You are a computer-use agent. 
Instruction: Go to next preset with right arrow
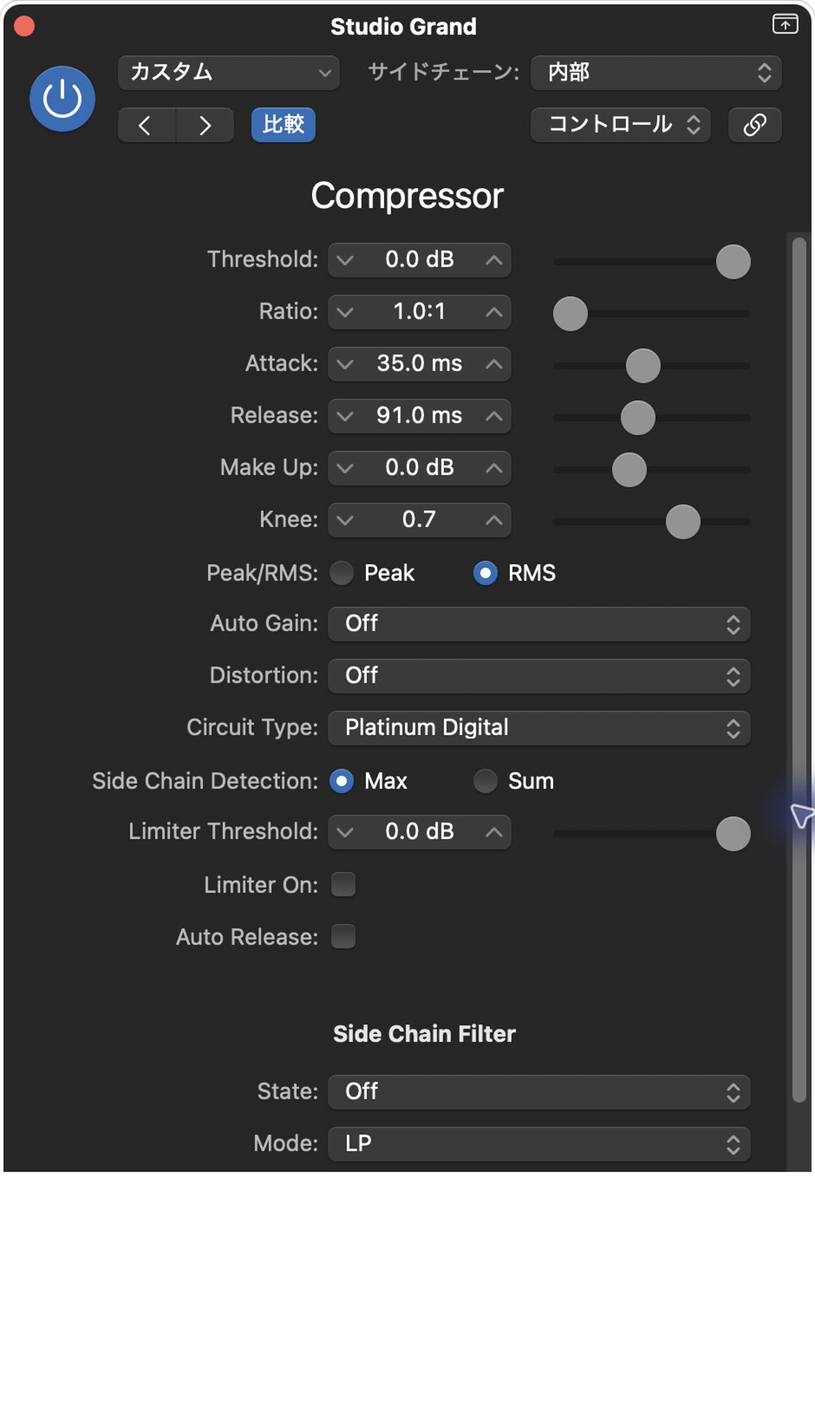coord(205,125)
